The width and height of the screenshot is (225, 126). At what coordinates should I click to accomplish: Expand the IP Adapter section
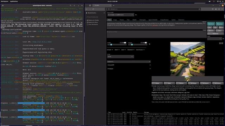tap(129, 69)
